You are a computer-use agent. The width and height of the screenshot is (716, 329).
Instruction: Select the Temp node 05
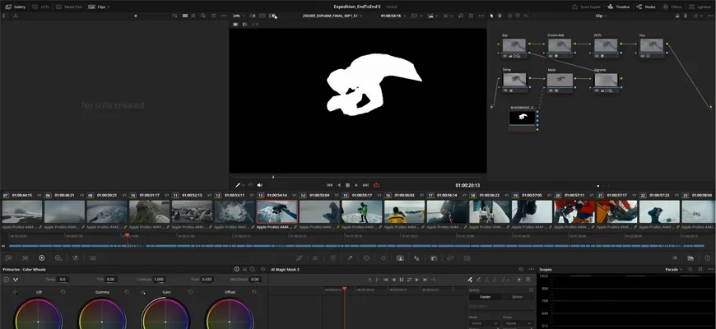[x=514, y=81]
